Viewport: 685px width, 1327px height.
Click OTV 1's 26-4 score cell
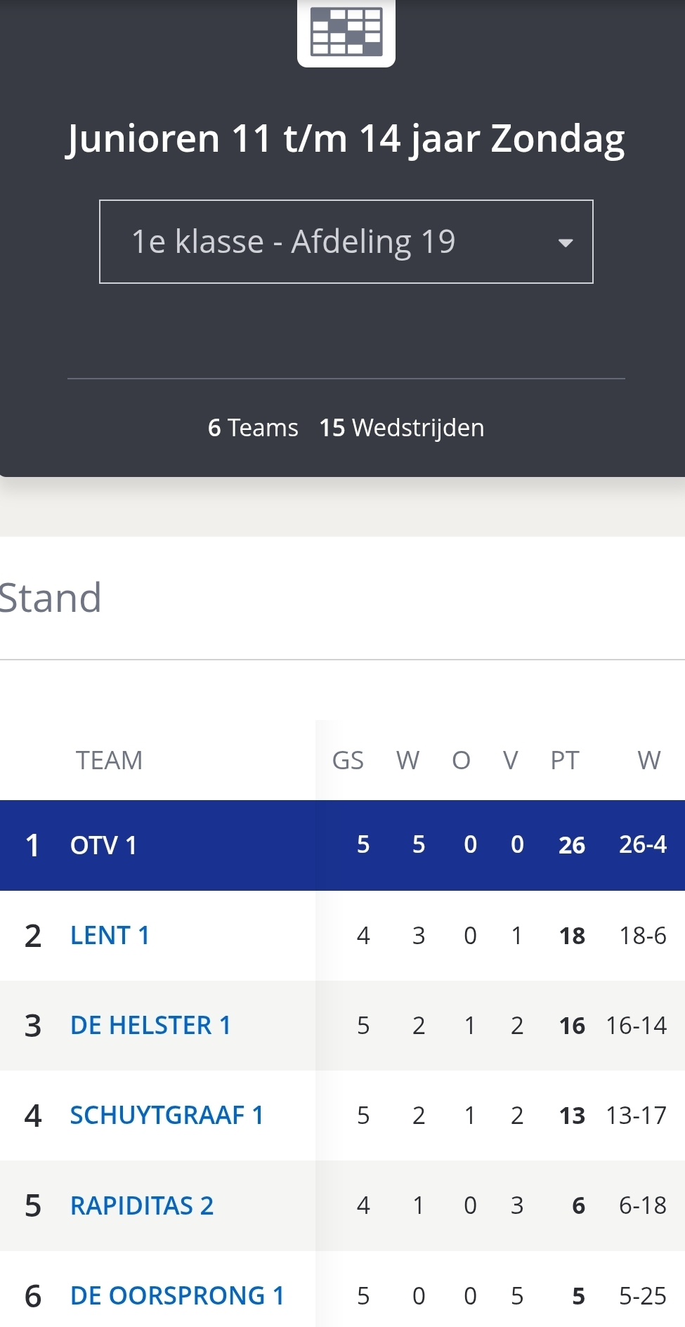642,844
